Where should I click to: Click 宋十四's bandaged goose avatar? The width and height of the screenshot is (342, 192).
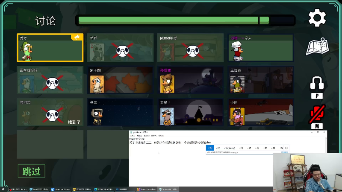tap(97, 84)
